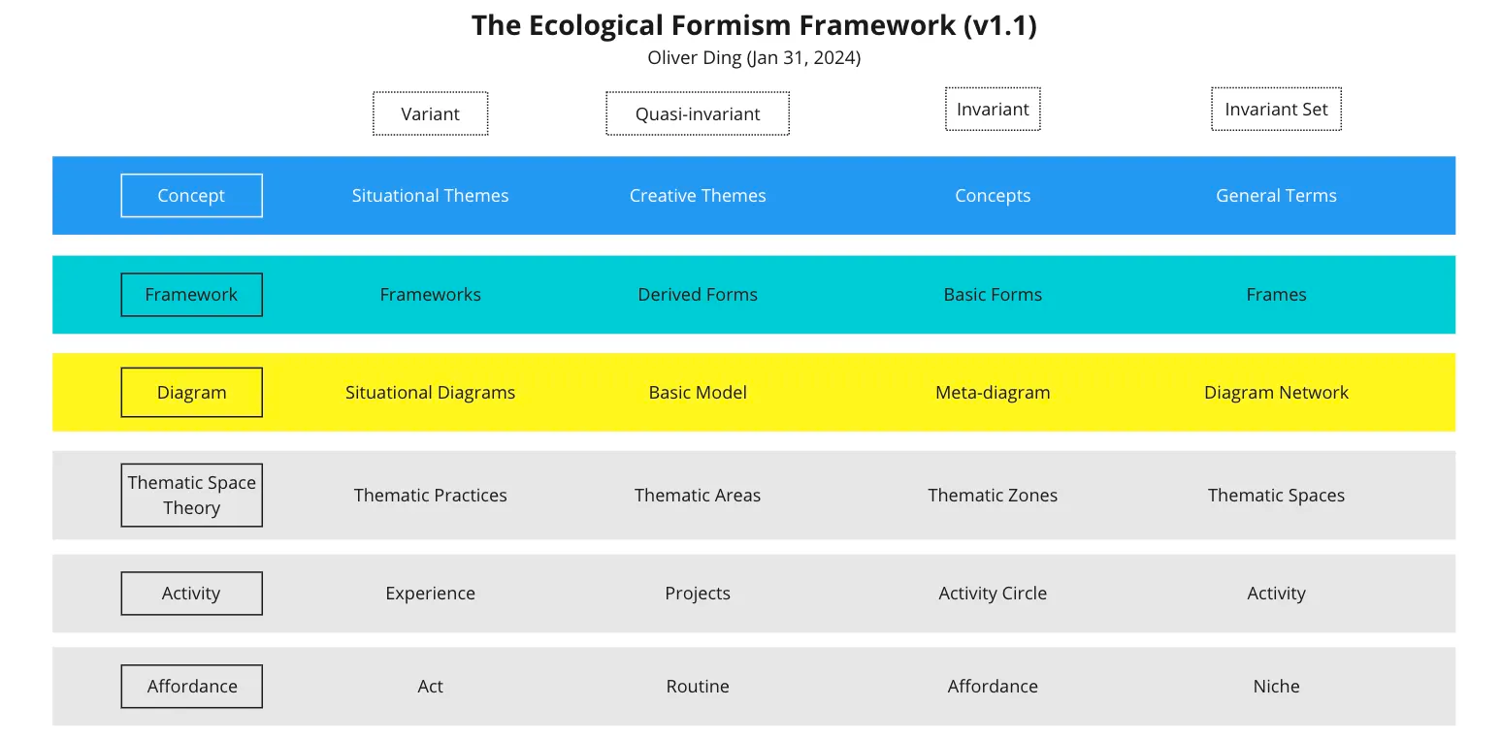
Task: Select the Creative Themes text
Action: 697,196
